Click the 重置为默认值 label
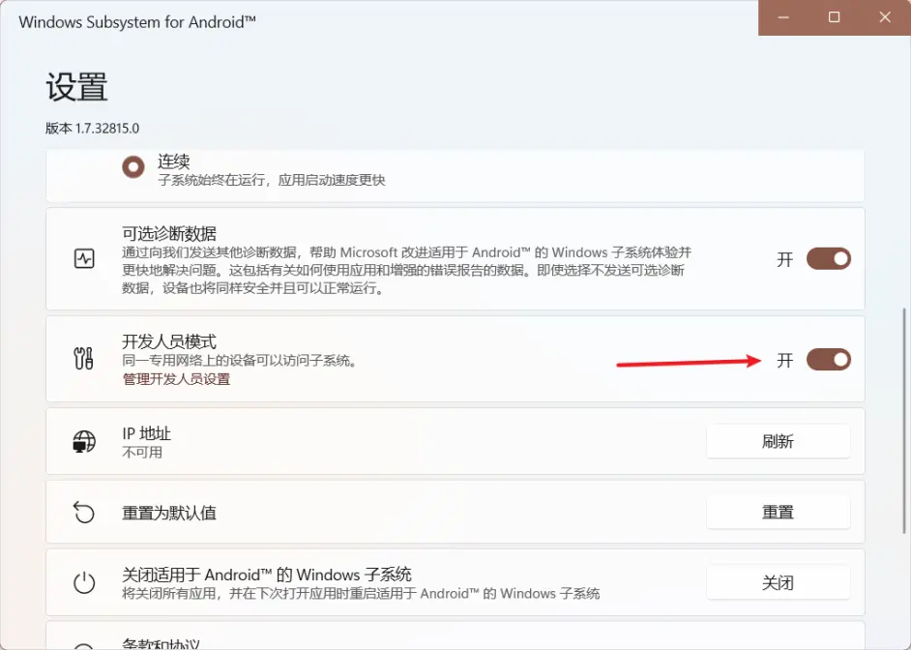Image resolution: width=911 pixels, height=650 pixels. (169, 513)
